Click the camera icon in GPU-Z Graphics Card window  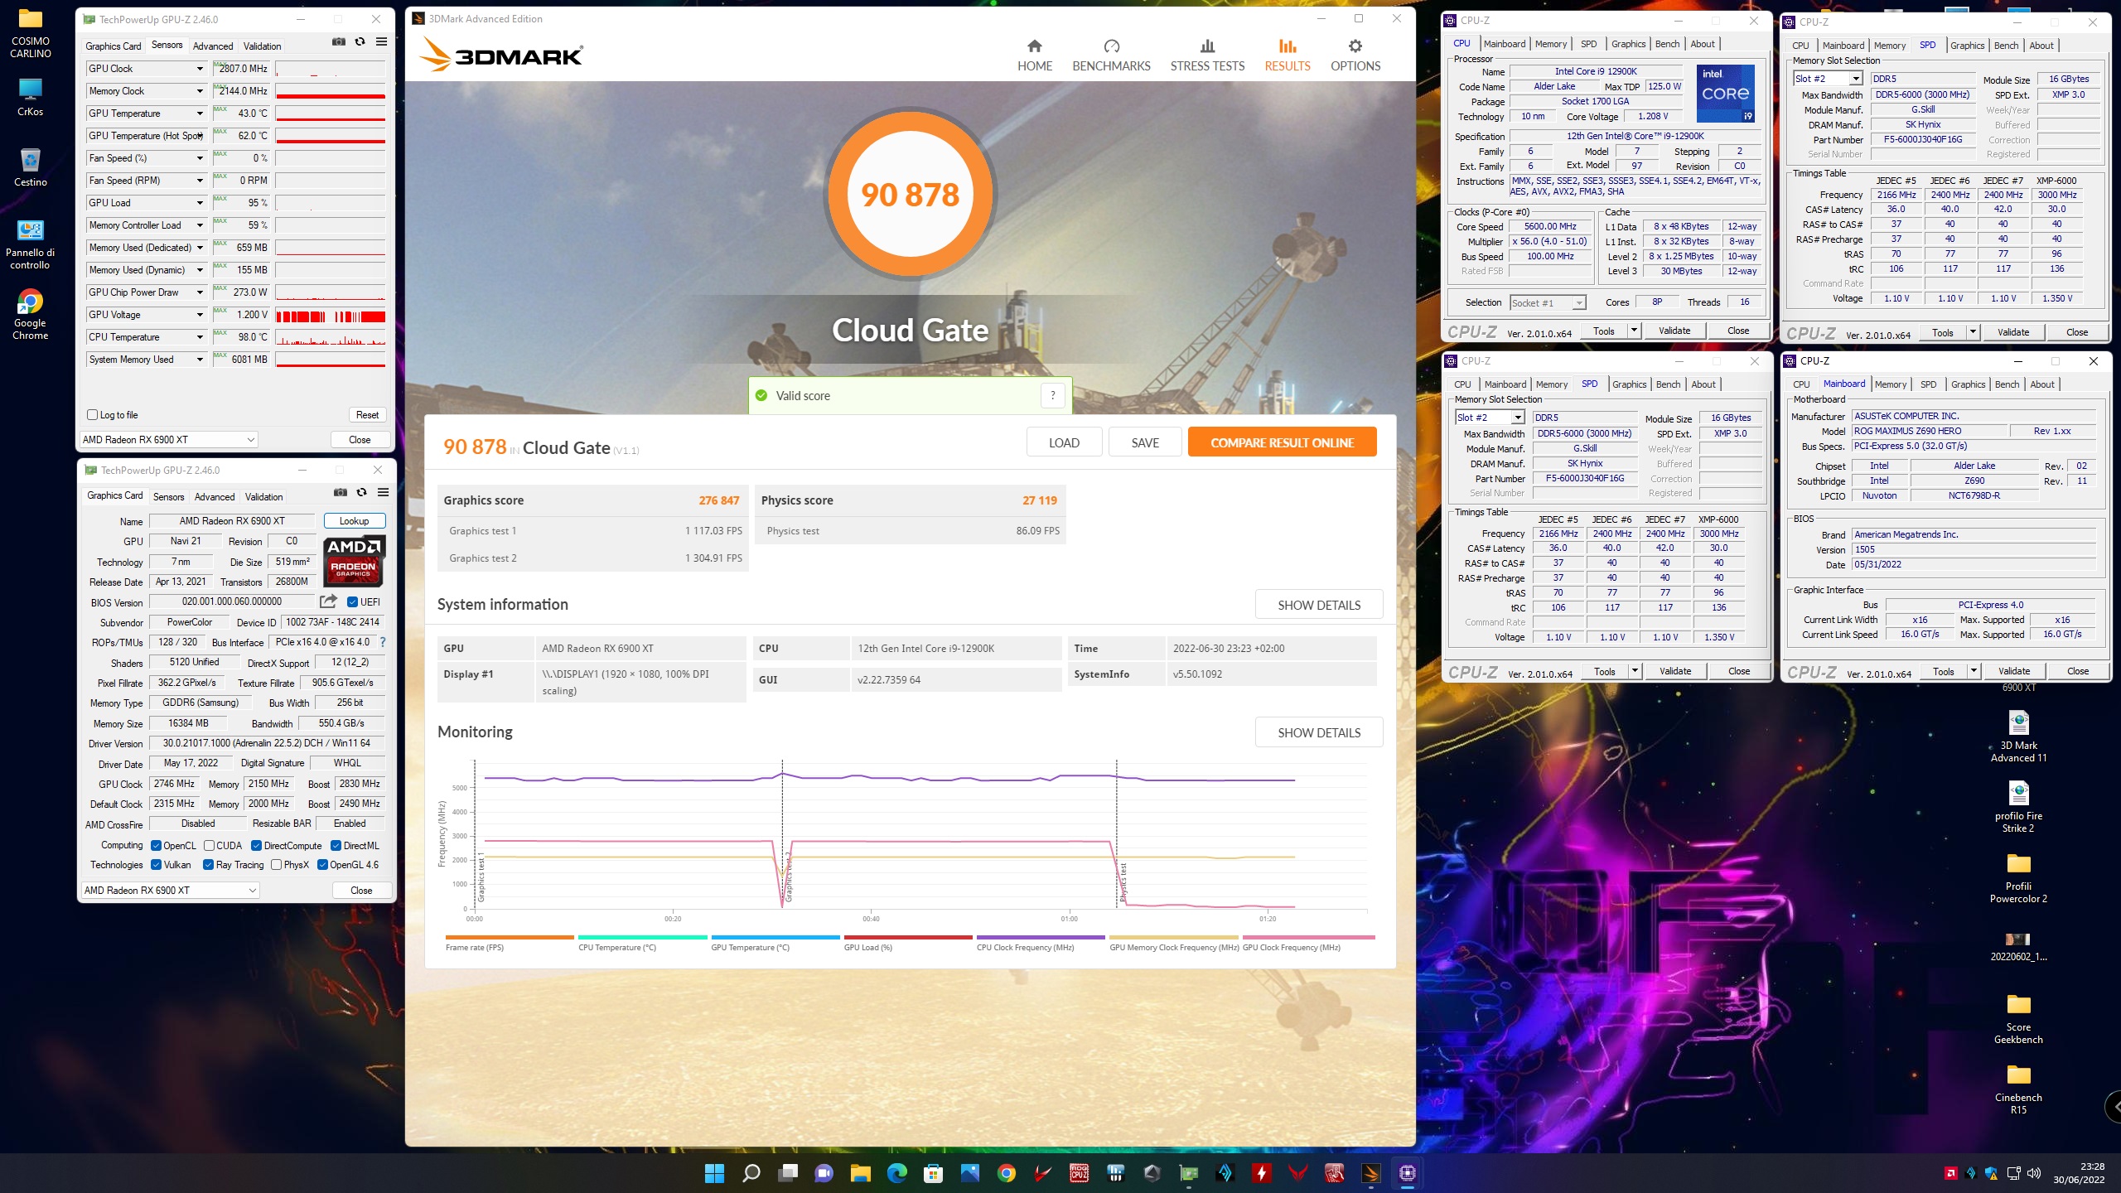[341, 492]
